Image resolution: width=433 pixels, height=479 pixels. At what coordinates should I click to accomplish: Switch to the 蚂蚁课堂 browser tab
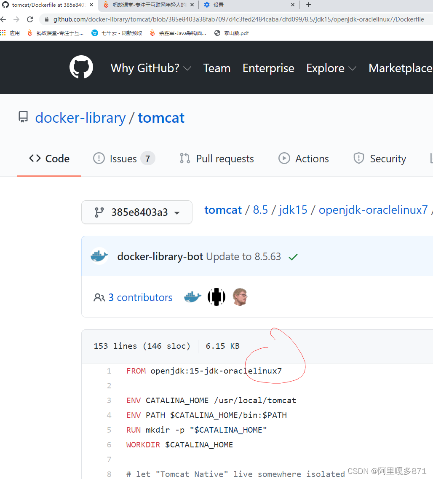point(148,5)
